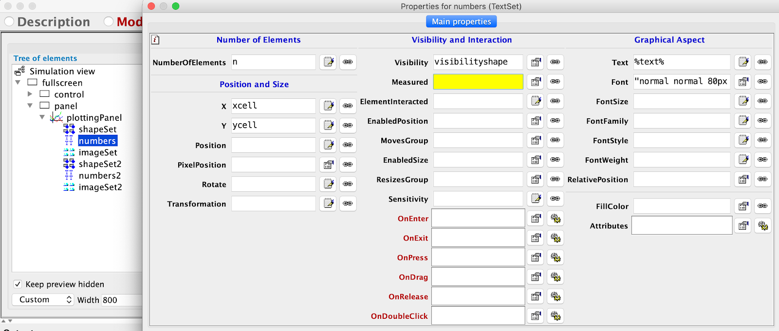Click the info icon in the properties panel

155,40
